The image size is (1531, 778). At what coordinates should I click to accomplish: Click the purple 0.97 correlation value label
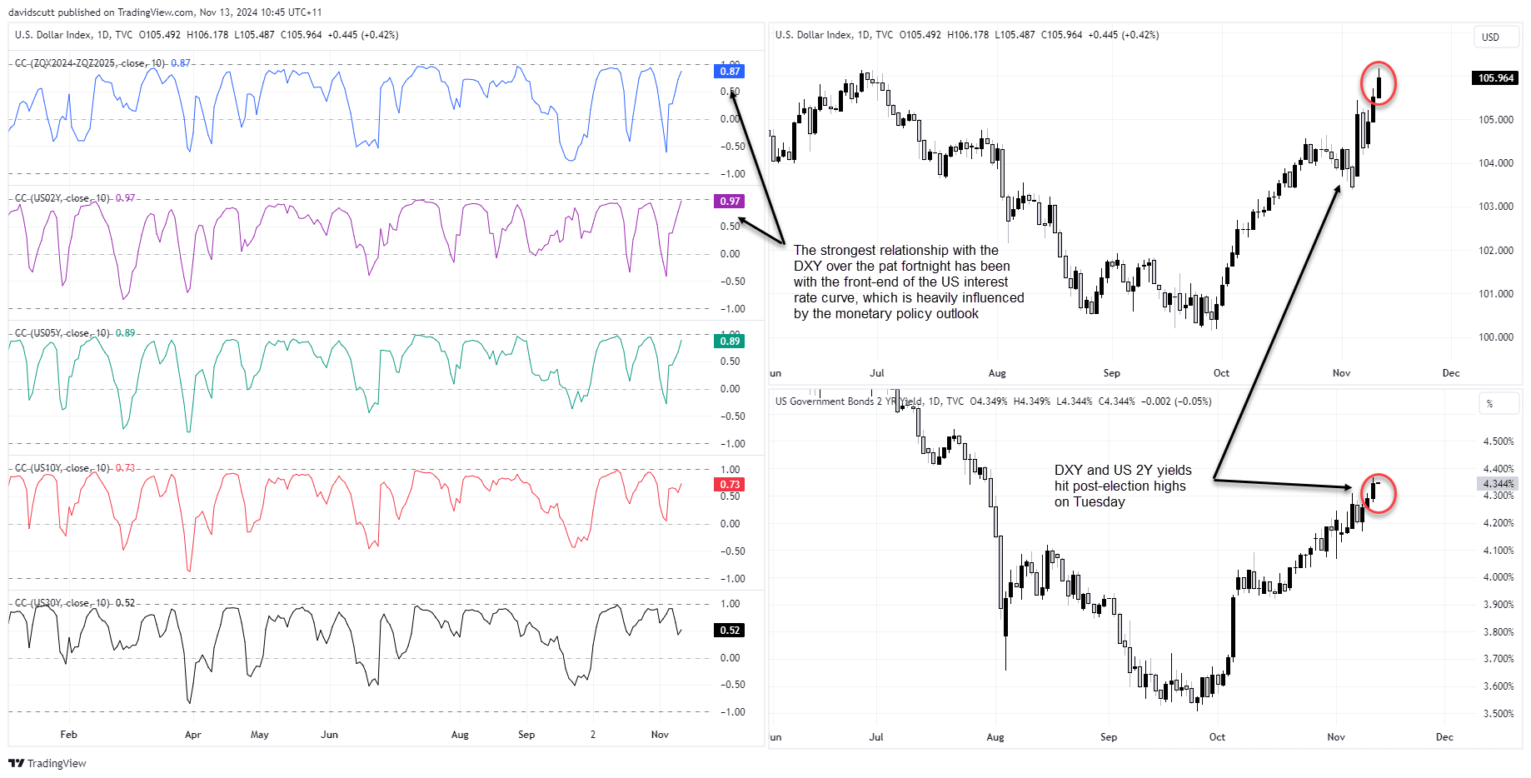(730, 202)
